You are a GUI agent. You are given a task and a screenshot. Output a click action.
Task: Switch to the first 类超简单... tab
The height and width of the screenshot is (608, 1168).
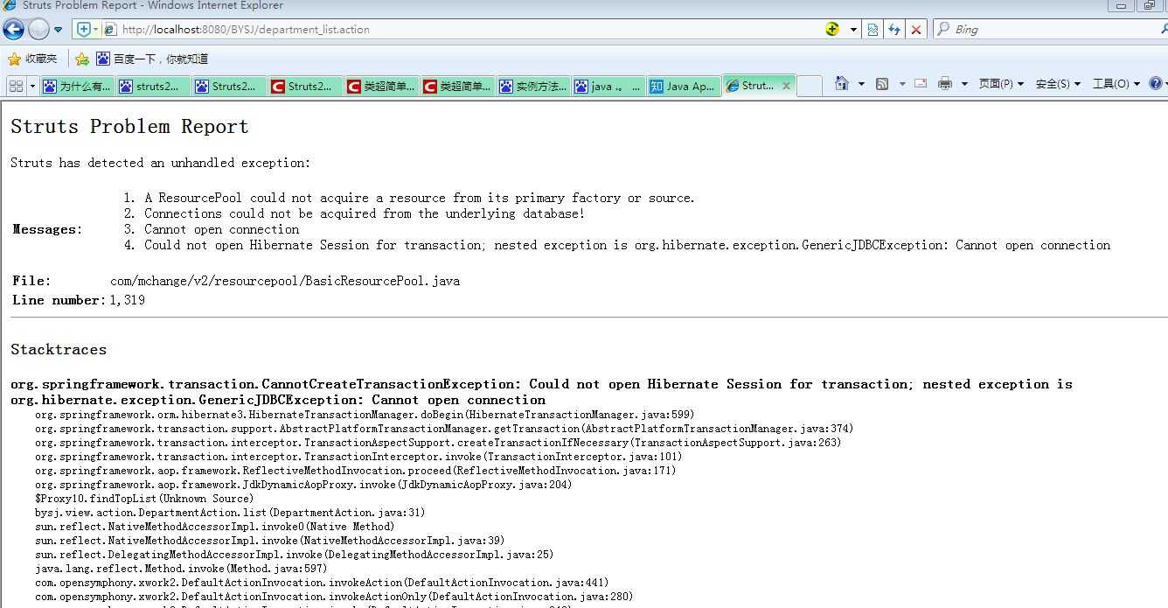point(381,86)
